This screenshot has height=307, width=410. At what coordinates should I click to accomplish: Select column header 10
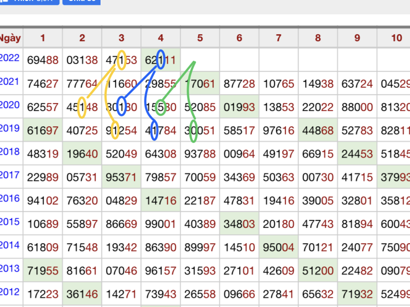pos(396,38)
